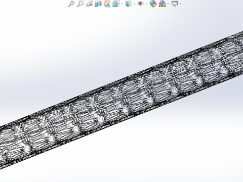The width and height of the screenshot is (243, 182).
Task: Click the View Settings monitor icon
Action: (x=175, y=4)
